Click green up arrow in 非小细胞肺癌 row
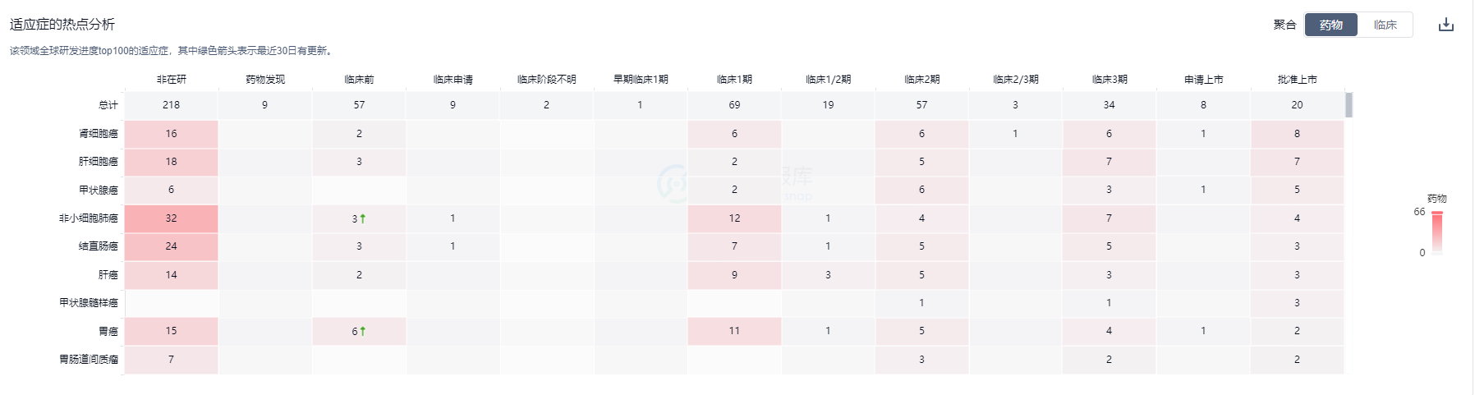The height and width of the screenshot is (395, 1475). click(363, 218)
